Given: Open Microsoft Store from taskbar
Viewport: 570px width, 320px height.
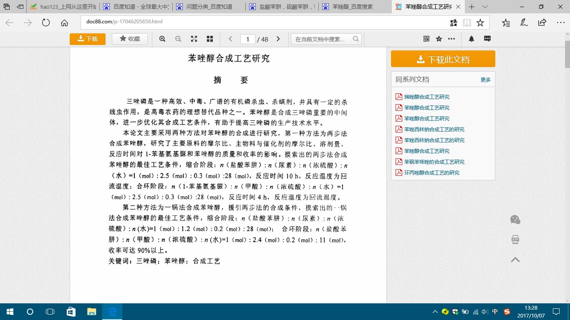Looking at the screenshot, I should [x=71, y=312].
